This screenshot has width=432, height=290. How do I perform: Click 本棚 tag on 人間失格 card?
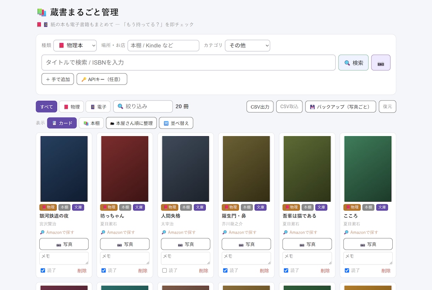coord(186,207)
